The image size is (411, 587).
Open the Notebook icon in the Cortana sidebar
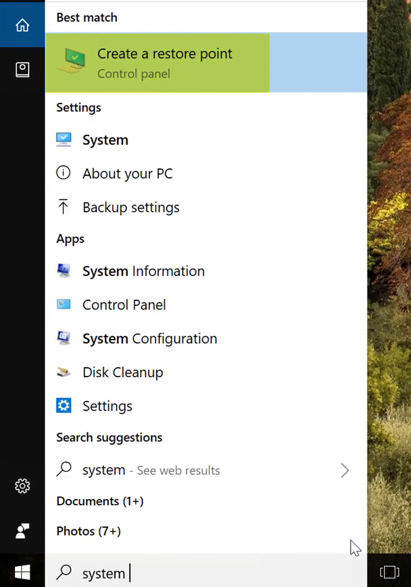(x=22, y=69)
